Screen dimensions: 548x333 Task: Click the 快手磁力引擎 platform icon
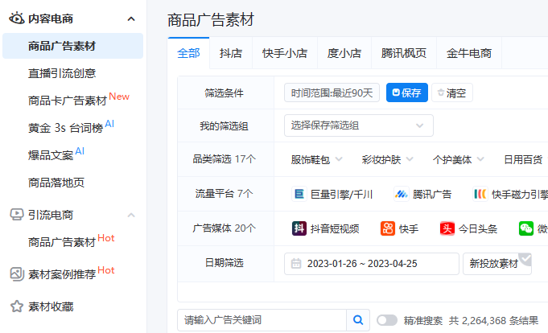pyautogui.click(x=480, y=194)
